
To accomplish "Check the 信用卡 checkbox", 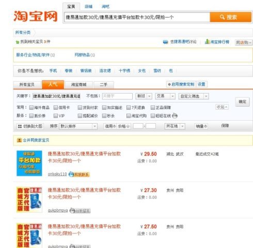I will click(56, 108).
